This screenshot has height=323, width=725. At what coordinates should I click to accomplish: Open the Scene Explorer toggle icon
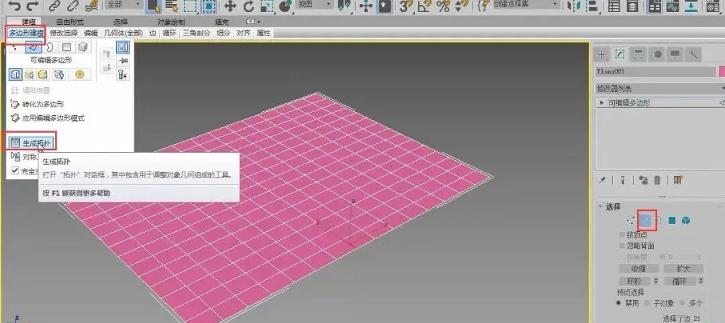pyautogui.click(x=614, y=5)
